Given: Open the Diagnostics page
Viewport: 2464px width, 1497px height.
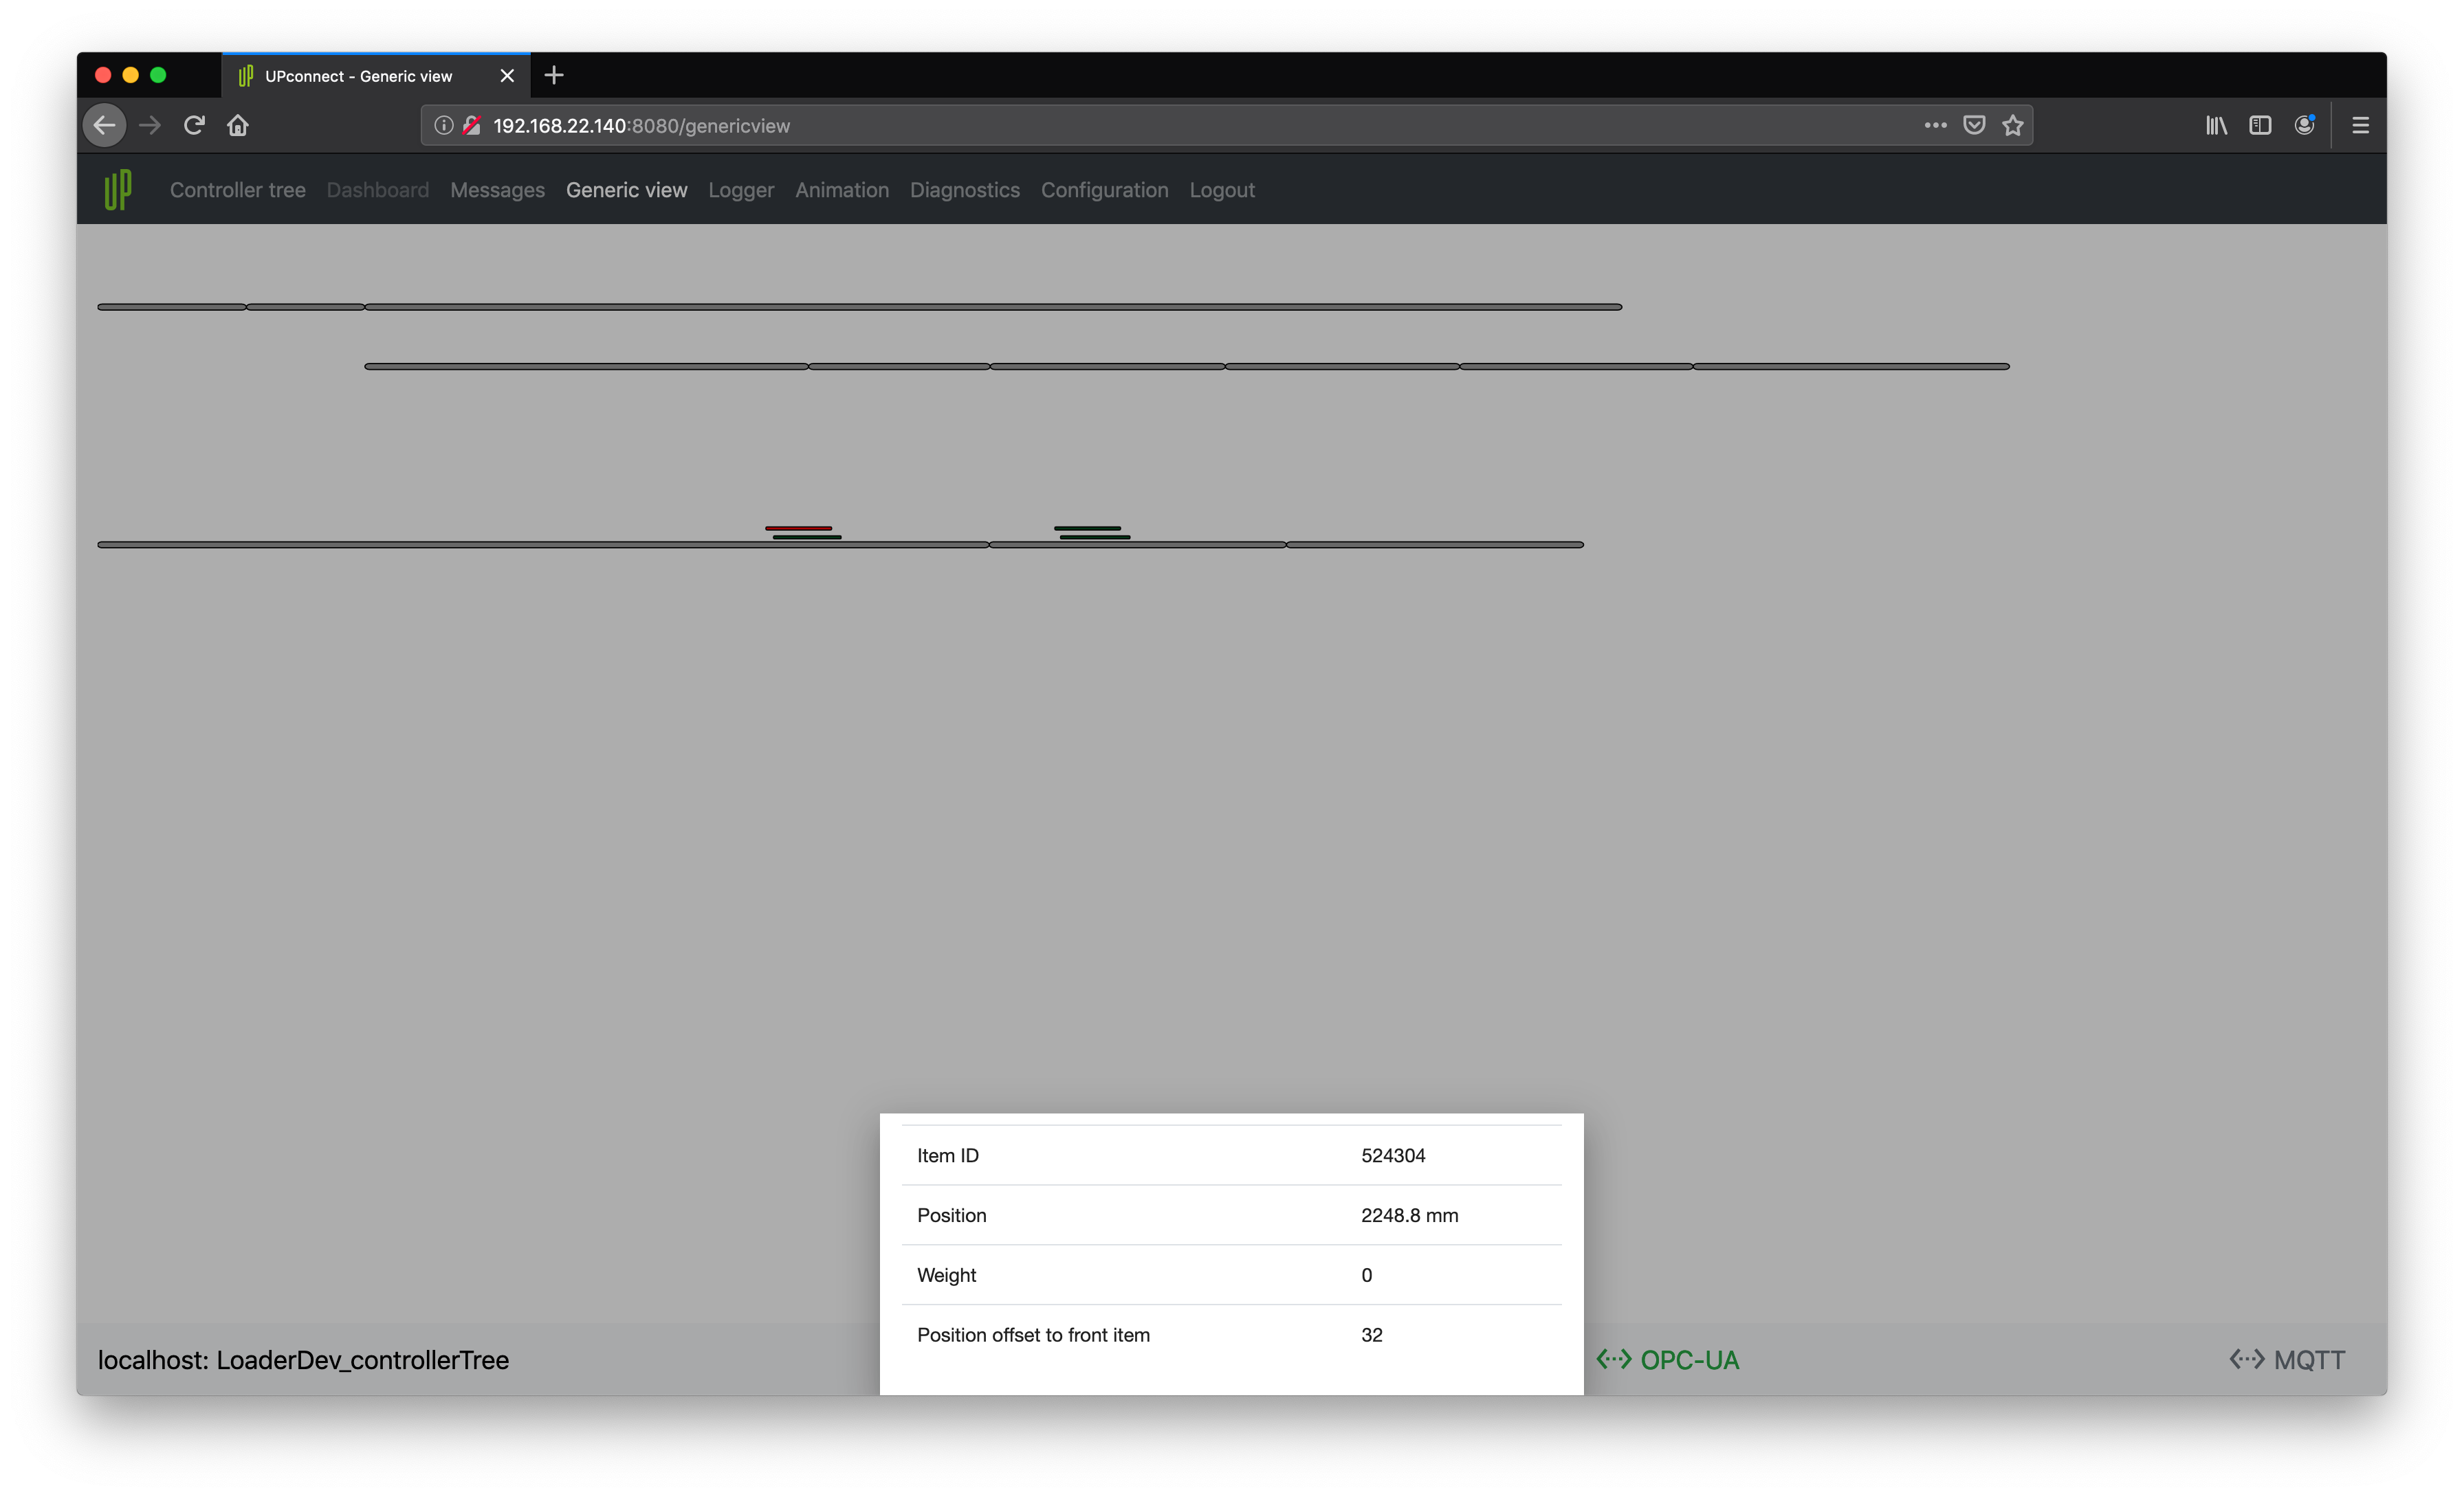Looking at the screenshot, I should (964, 190).
